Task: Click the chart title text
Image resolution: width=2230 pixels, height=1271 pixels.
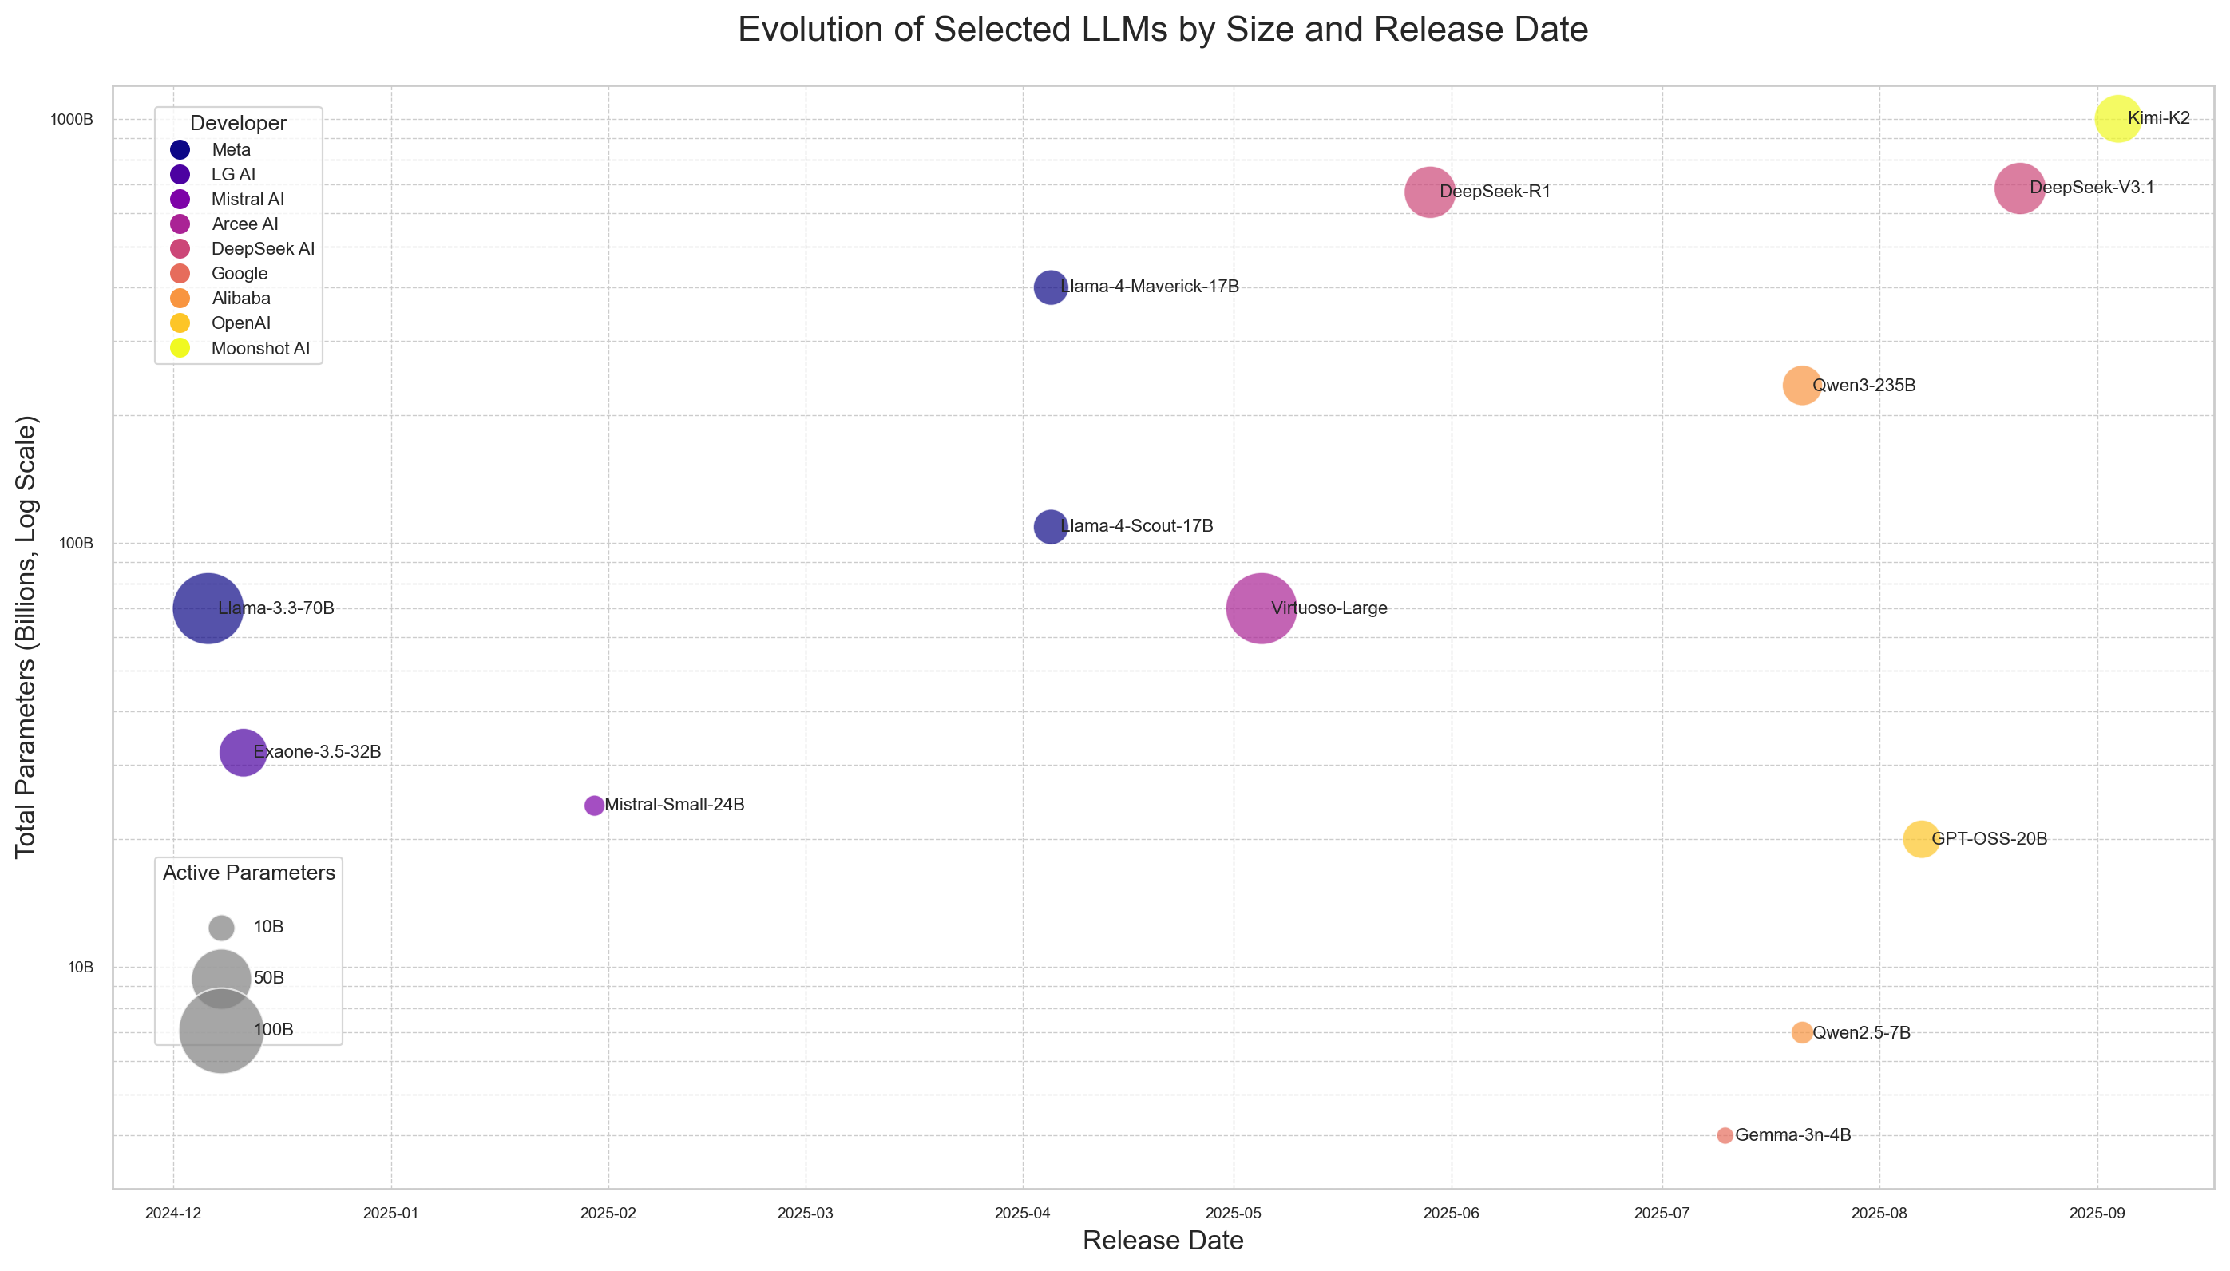Action: point(1163,30)
